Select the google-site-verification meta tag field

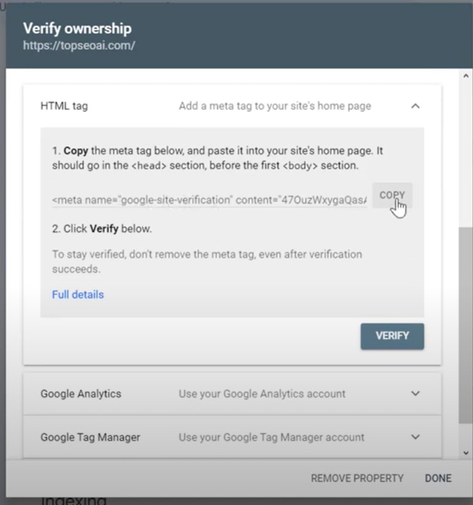tap(209, 200)
